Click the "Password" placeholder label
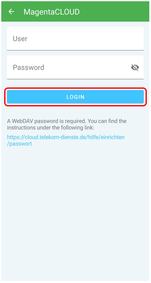 click(x=29, y=68)
